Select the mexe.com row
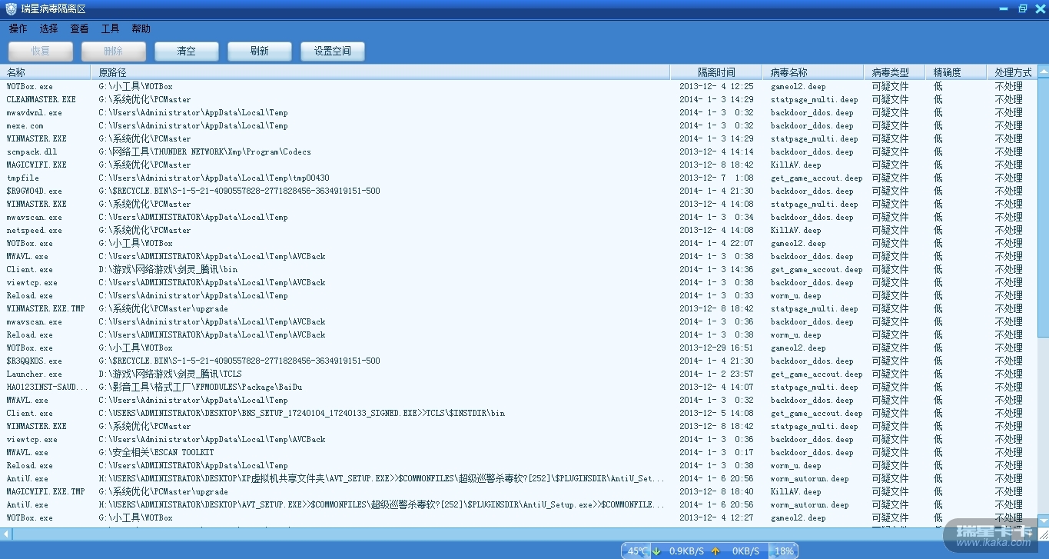 click(x=519, y=125)
